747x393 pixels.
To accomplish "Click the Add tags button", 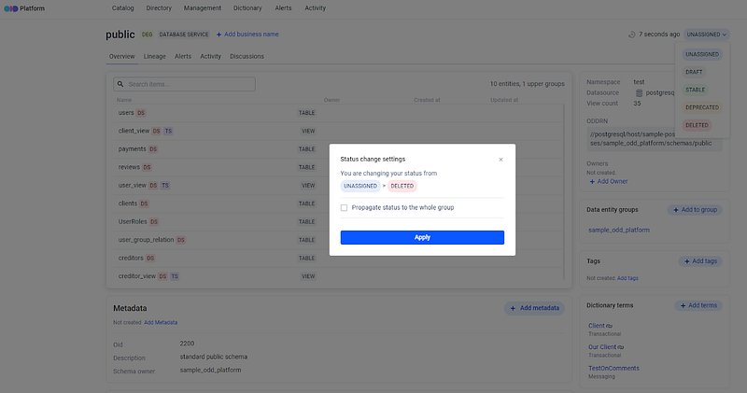I will (x=700, y=261).
